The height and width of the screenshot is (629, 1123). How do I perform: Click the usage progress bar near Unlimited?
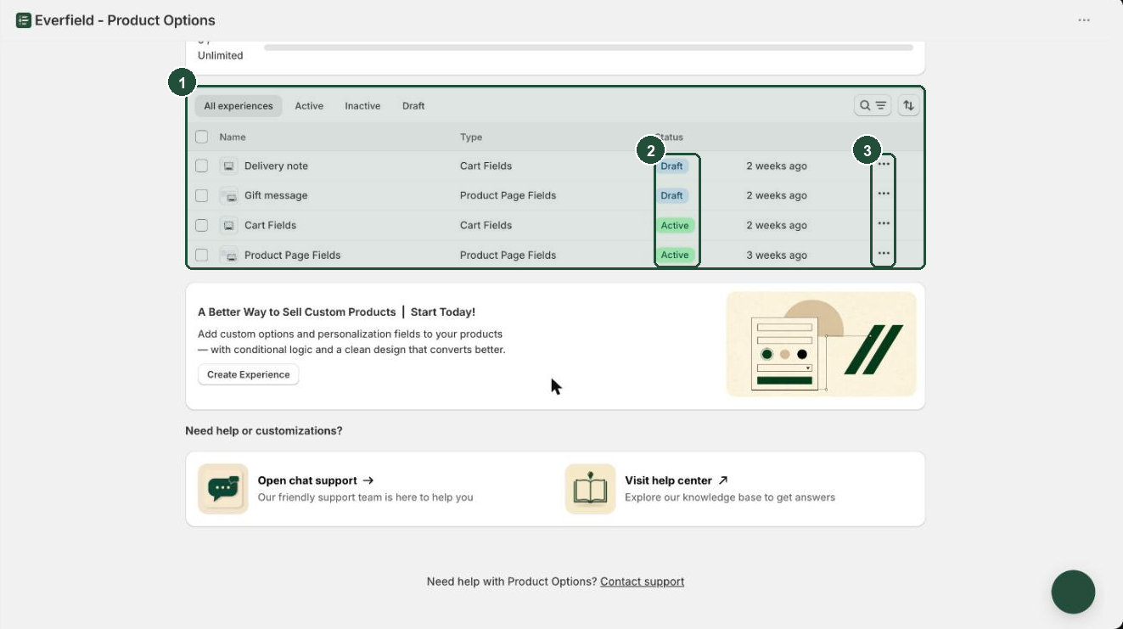tap(588, 48)
